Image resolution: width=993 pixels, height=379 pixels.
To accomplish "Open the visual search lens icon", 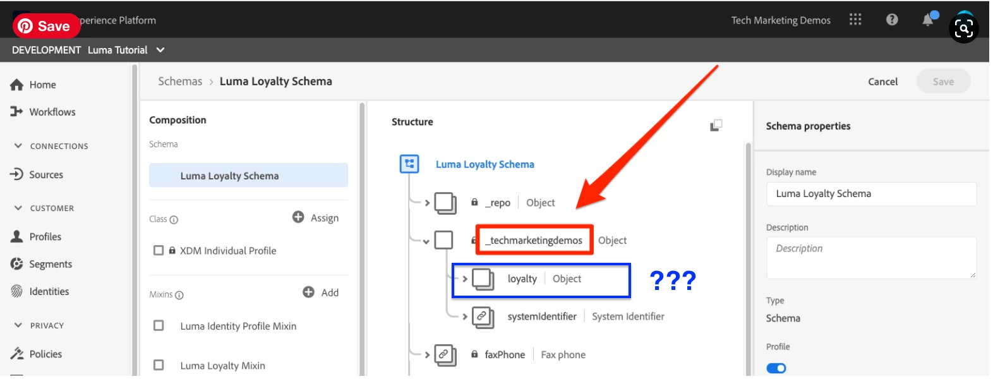I will 964,28.
